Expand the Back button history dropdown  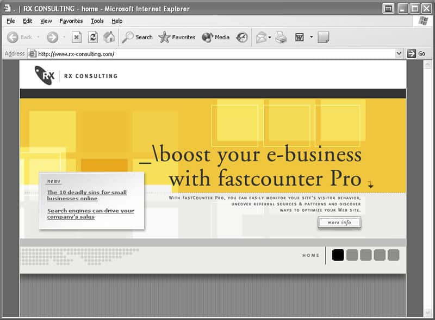(38, 37)
